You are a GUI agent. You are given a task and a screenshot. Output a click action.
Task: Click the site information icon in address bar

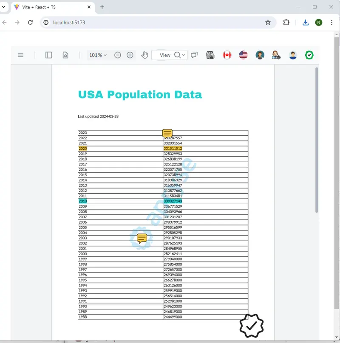(x=46, y=22)
